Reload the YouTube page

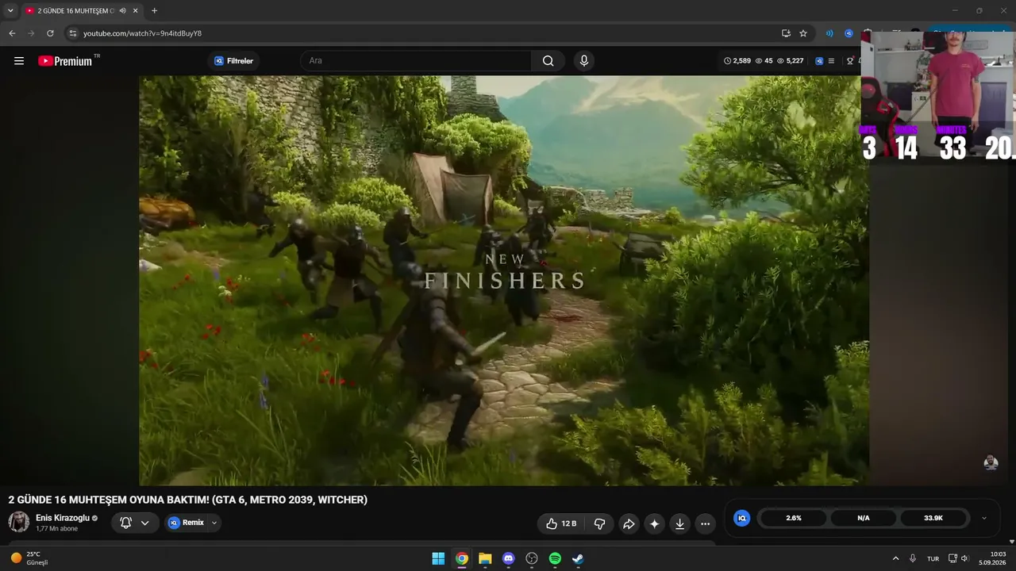[x=50, y=33]
